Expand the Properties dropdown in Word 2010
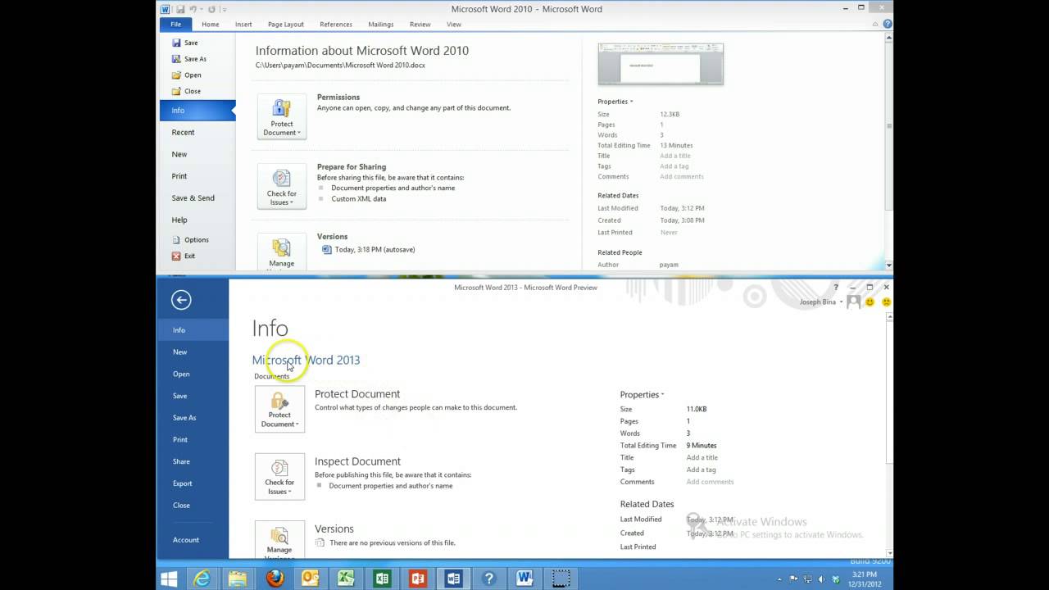Image resolution: width=1049 pixels, height=590 pixels. tap(615, 102)
